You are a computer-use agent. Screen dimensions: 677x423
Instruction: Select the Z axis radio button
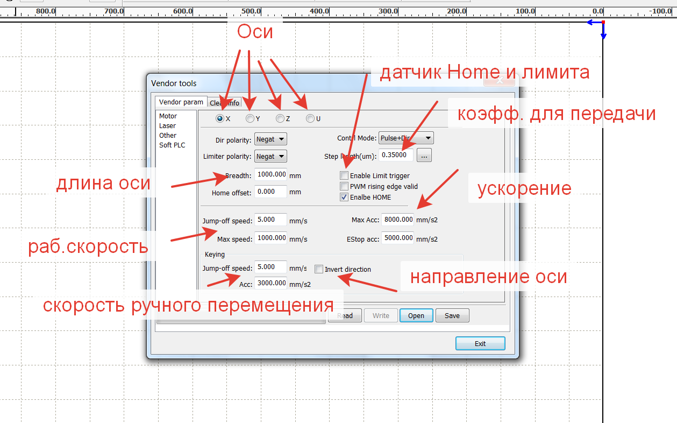[280, 118]
